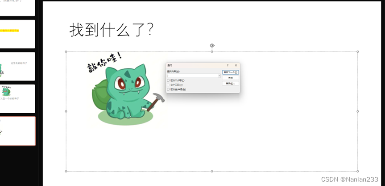Select the Bulbasaur picture with the hammer
385x186 pixels.
[x=127, y=89]
